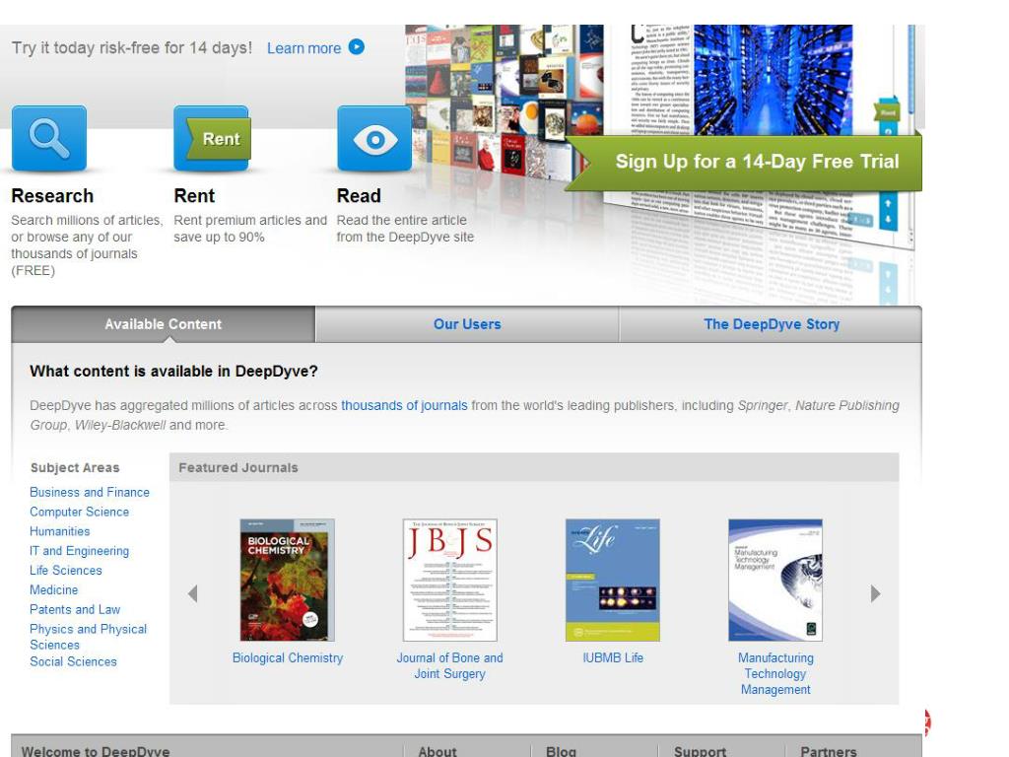Click the Rent heading text
Viewport: 1009px width, 757px height.
pos(194,196)
